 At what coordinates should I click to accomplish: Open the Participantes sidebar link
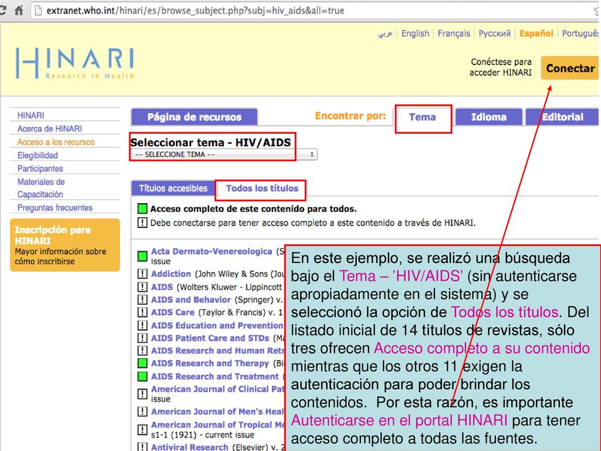(x=40, y=169)
